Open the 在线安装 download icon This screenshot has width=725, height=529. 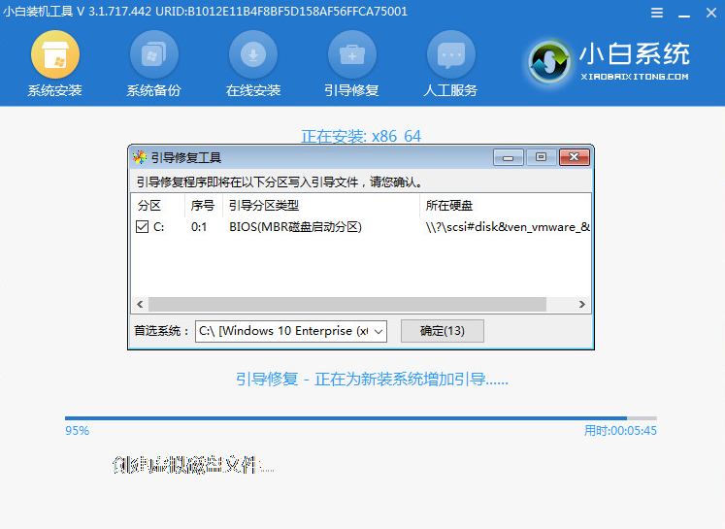point(253,54)
